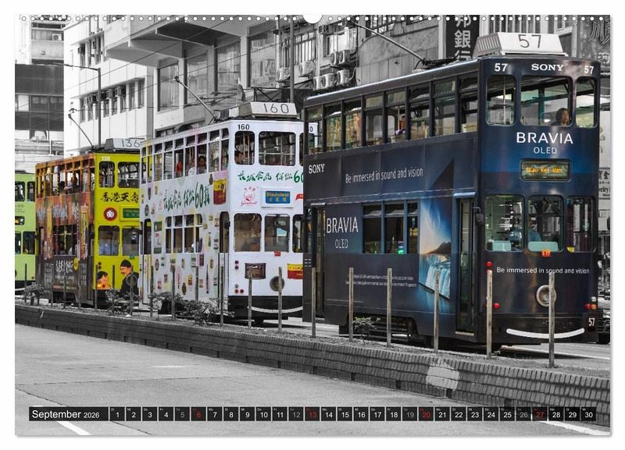Select day 21 in the calendar strip
Image resolution: width=625 pixels, height=450 pixels.
point(442,414)
